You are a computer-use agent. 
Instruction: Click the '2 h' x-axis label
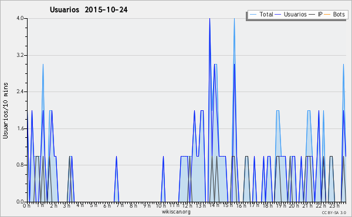pyautogui.click(x=53, y=205)
